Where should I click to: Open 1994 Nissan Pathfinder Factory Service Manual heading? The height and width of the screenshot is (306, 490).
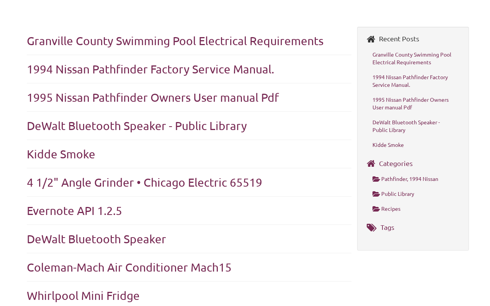coord(150,69)
